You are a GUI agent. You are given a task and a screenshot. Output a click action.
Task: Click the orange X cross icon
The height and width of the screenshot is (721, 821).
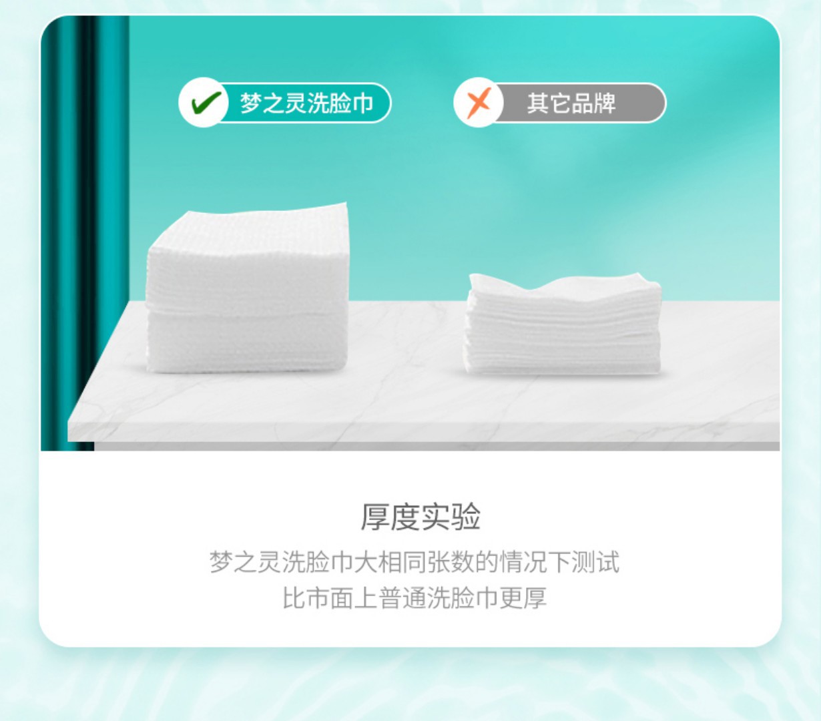479,103
